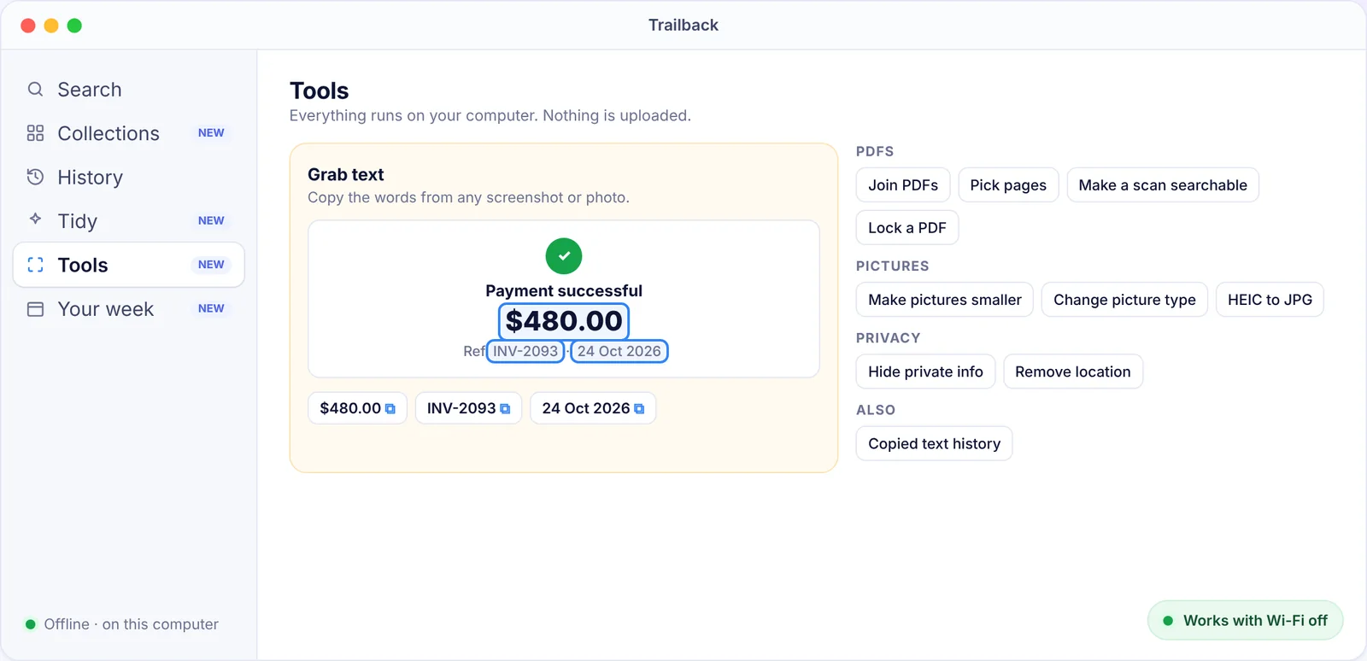Image resolution: width=1367 pixels, height=661 pixels.
Task: Choose the Pick pages tool
Action: click(x=1008, y=185)
